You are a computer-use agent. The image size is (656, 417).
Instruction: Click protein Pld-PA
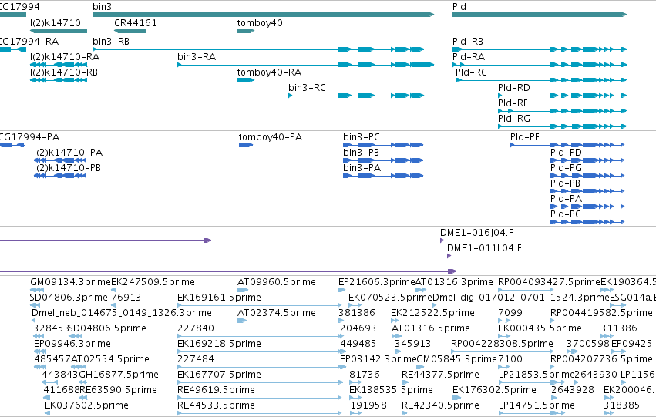pyautogui.click(x=587, y=207)
